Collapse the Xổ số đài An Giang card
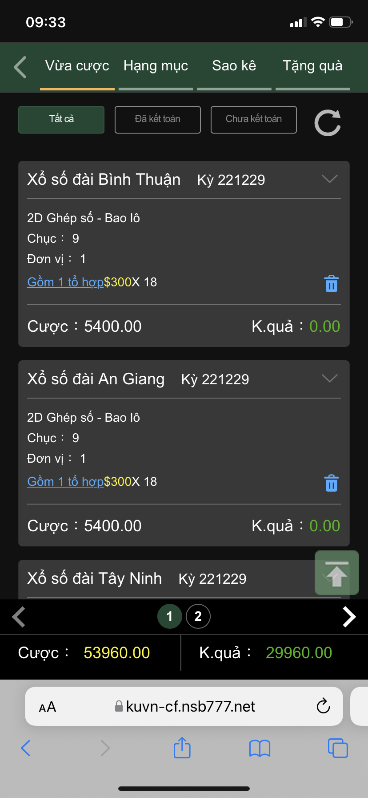Viewport: 368px width, 798px height. pos(329,379)
